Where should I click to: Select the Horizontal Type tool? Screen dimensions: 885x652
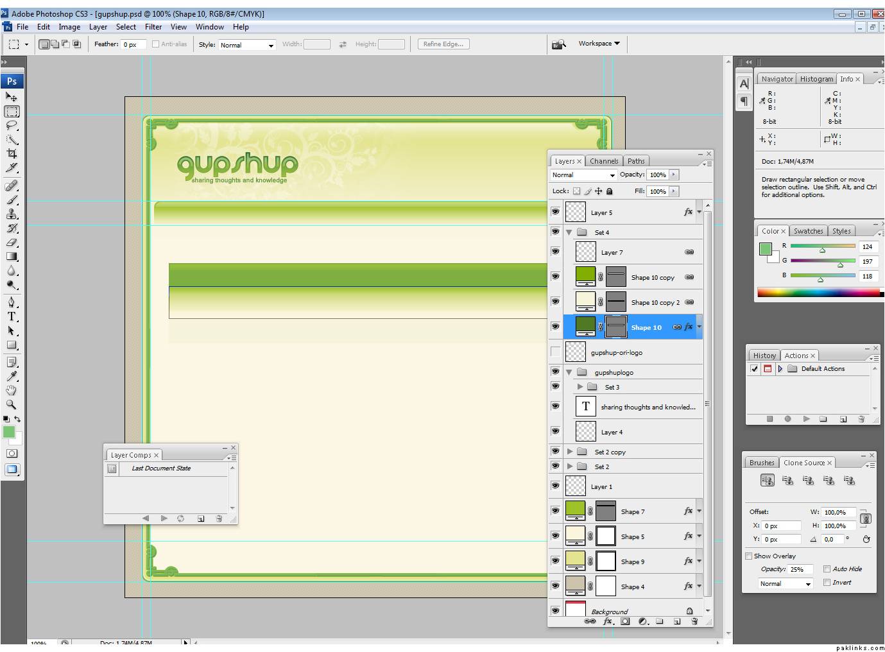point(12,316)
